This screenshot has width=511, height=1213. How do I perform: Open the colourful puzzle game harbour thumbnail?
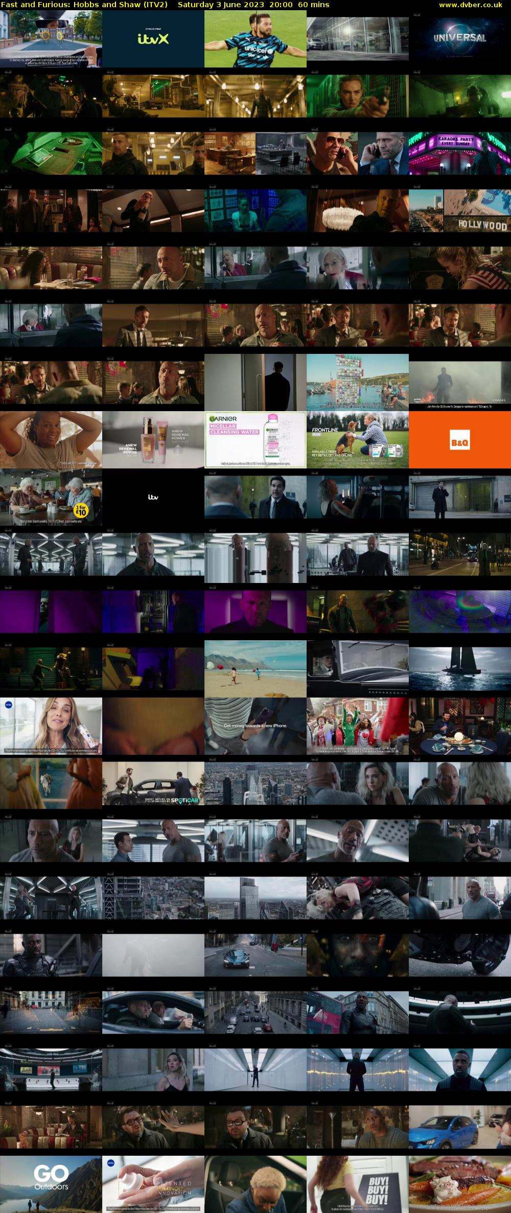click(358, 383)
